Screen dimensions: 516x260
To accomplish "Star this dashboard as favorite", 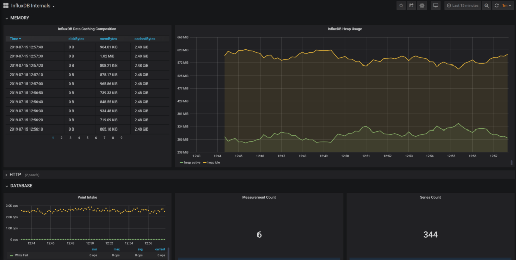I will point(401,5).
